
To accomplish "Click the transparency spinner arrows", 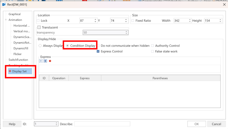I will click(126, 33).
